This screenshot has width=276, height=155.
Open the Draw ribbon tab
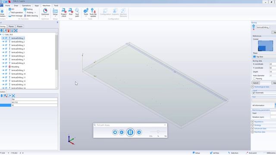[16, 6]
